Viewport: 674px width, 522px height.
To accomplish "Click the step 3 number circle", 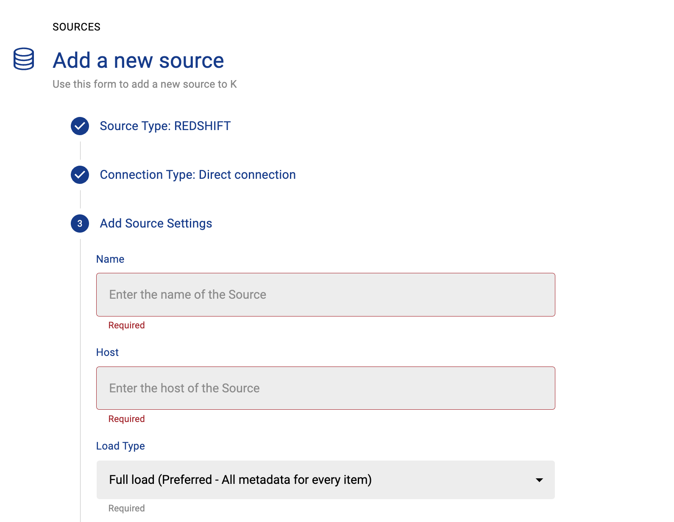I will (x=80, y=223).
